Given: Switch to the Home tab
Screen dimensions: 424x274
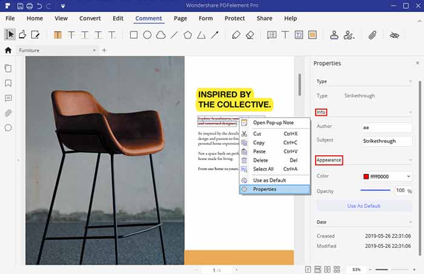Looking at the screenshot, I should (35, 18).
